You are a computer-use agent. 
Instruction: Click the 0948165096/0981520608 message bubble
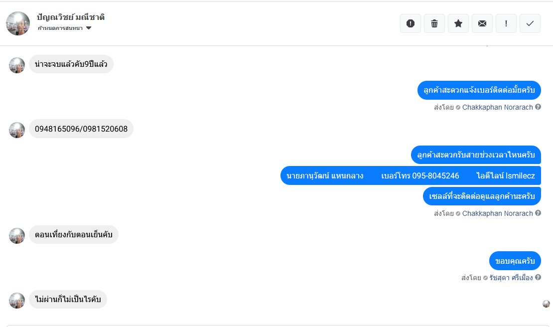point(81,129)
